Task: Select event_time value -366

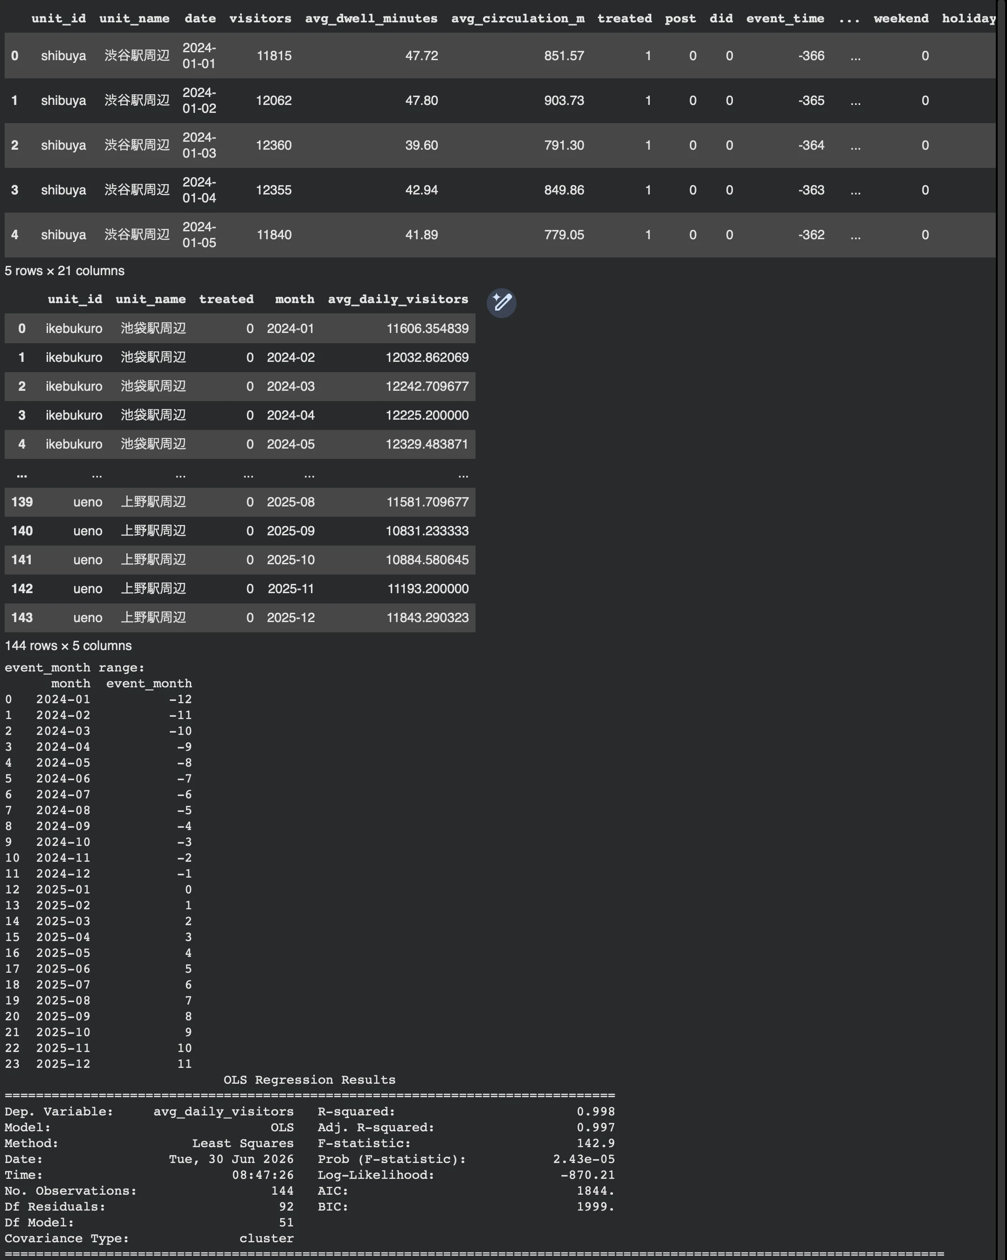Action: (811, 55)
